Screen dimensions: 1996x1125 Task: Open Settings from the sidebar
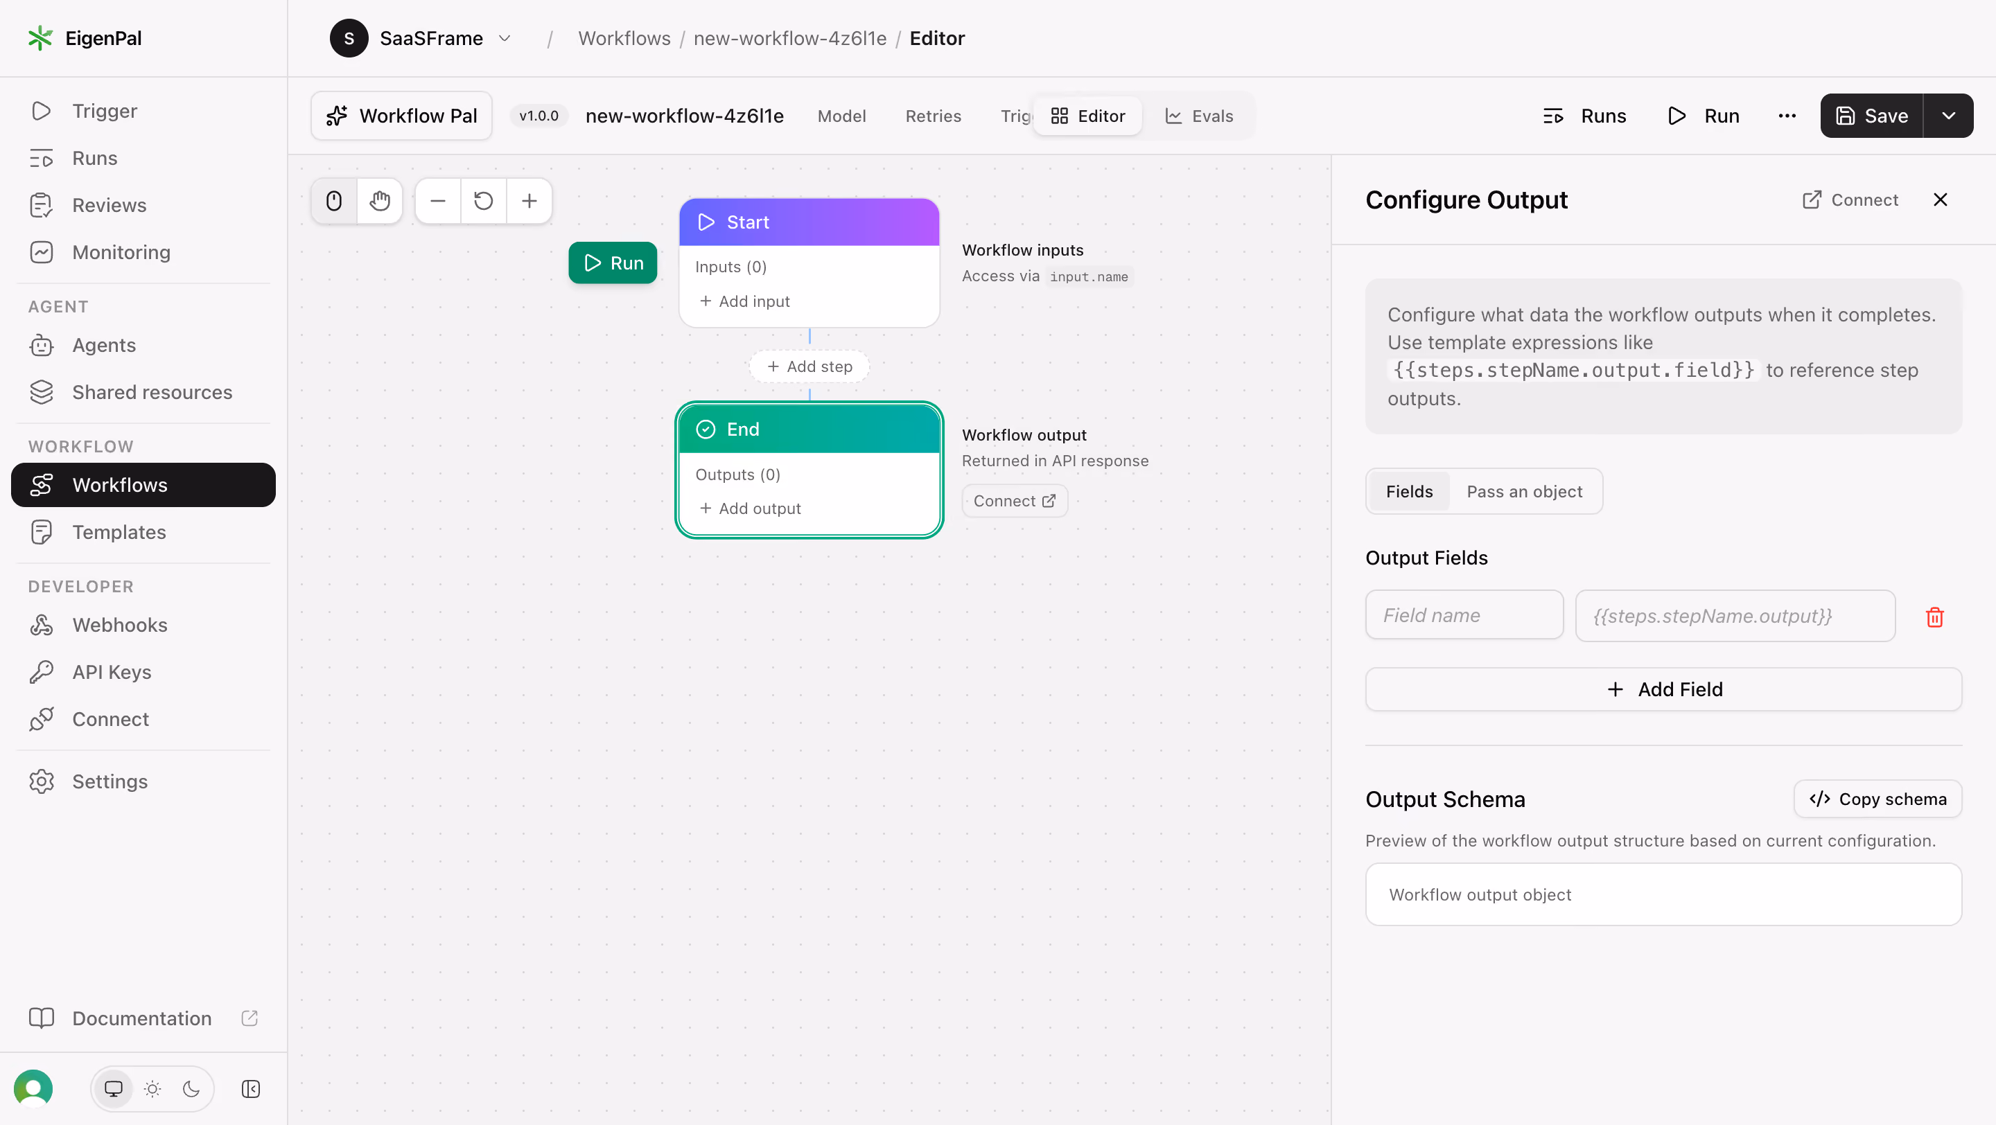click(143, 781)
